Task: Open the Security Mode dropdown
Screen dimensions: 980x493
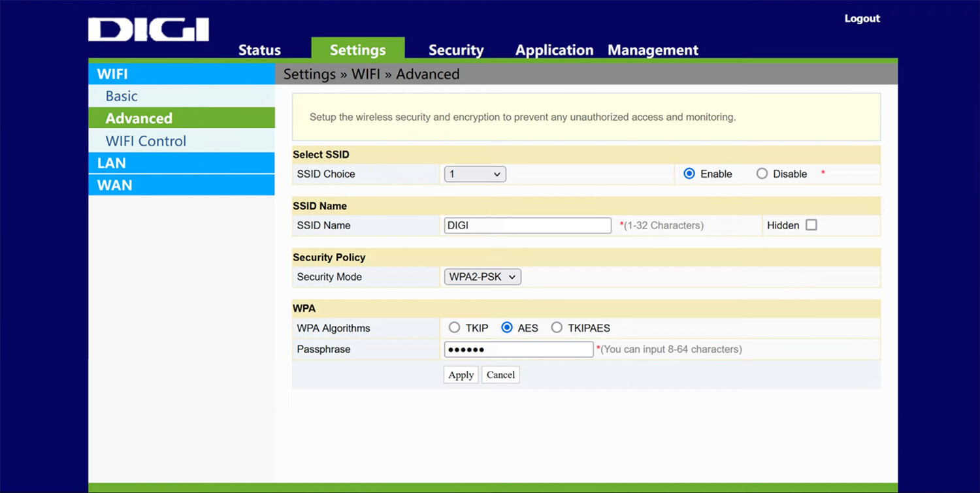Action: point(482,277)
